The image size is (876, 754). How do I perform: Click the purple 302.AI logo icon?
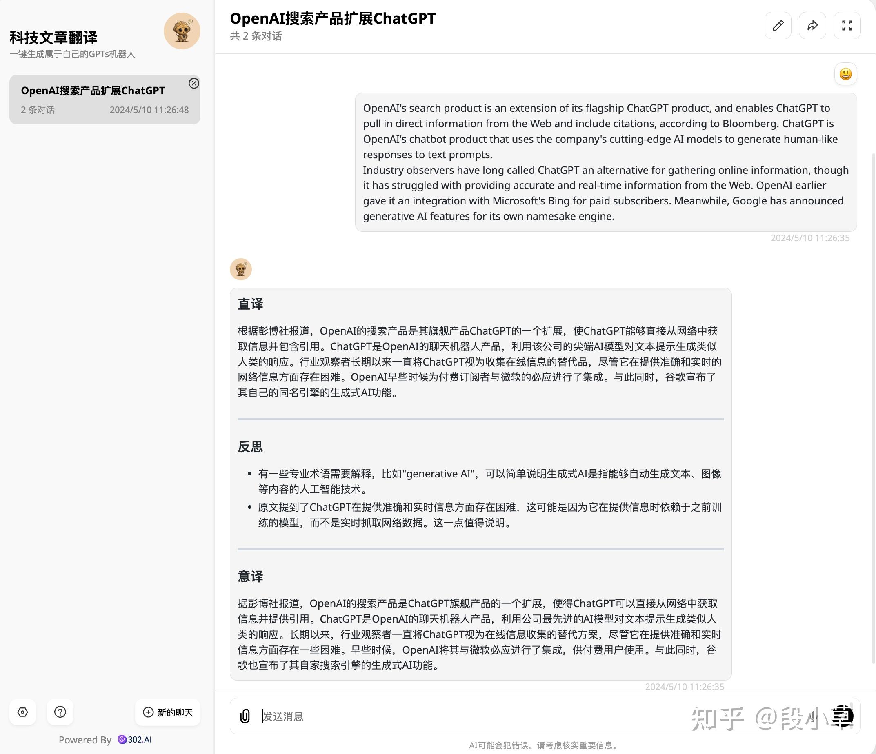click(x=122, y=740)
